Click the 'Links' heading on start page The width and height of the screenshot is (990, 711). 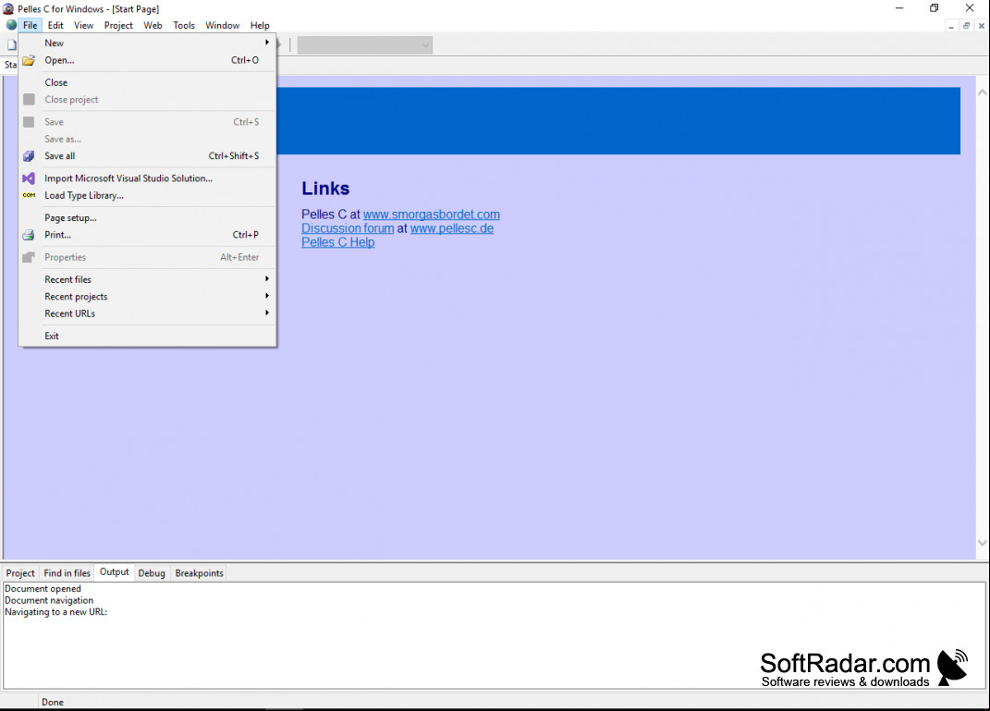[x=325, y=189]
